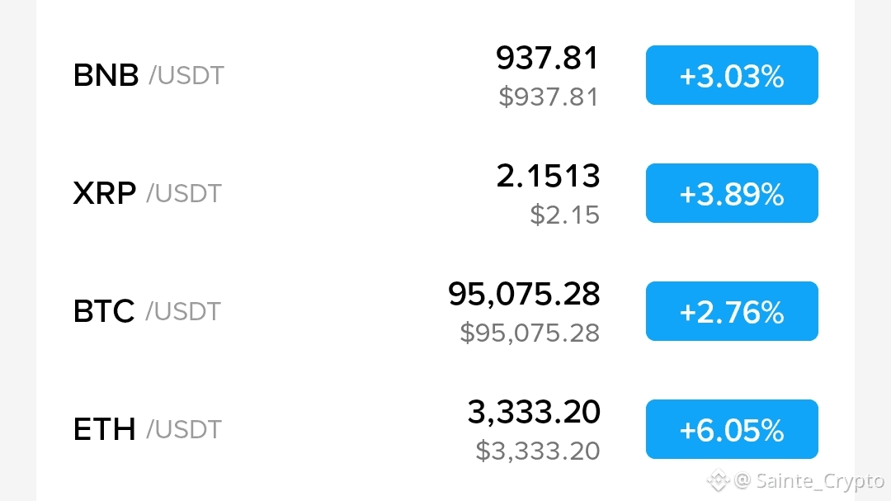Click /USDT label beside ETH
The height and width of the screenshot is (501, 891).
[x=183, y=430]
